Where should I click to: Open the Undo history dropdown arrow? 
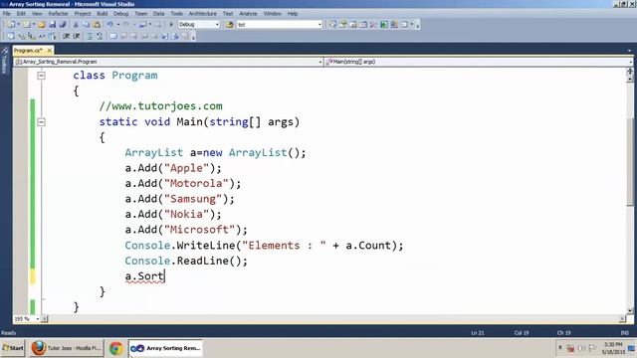click(117, 25)
